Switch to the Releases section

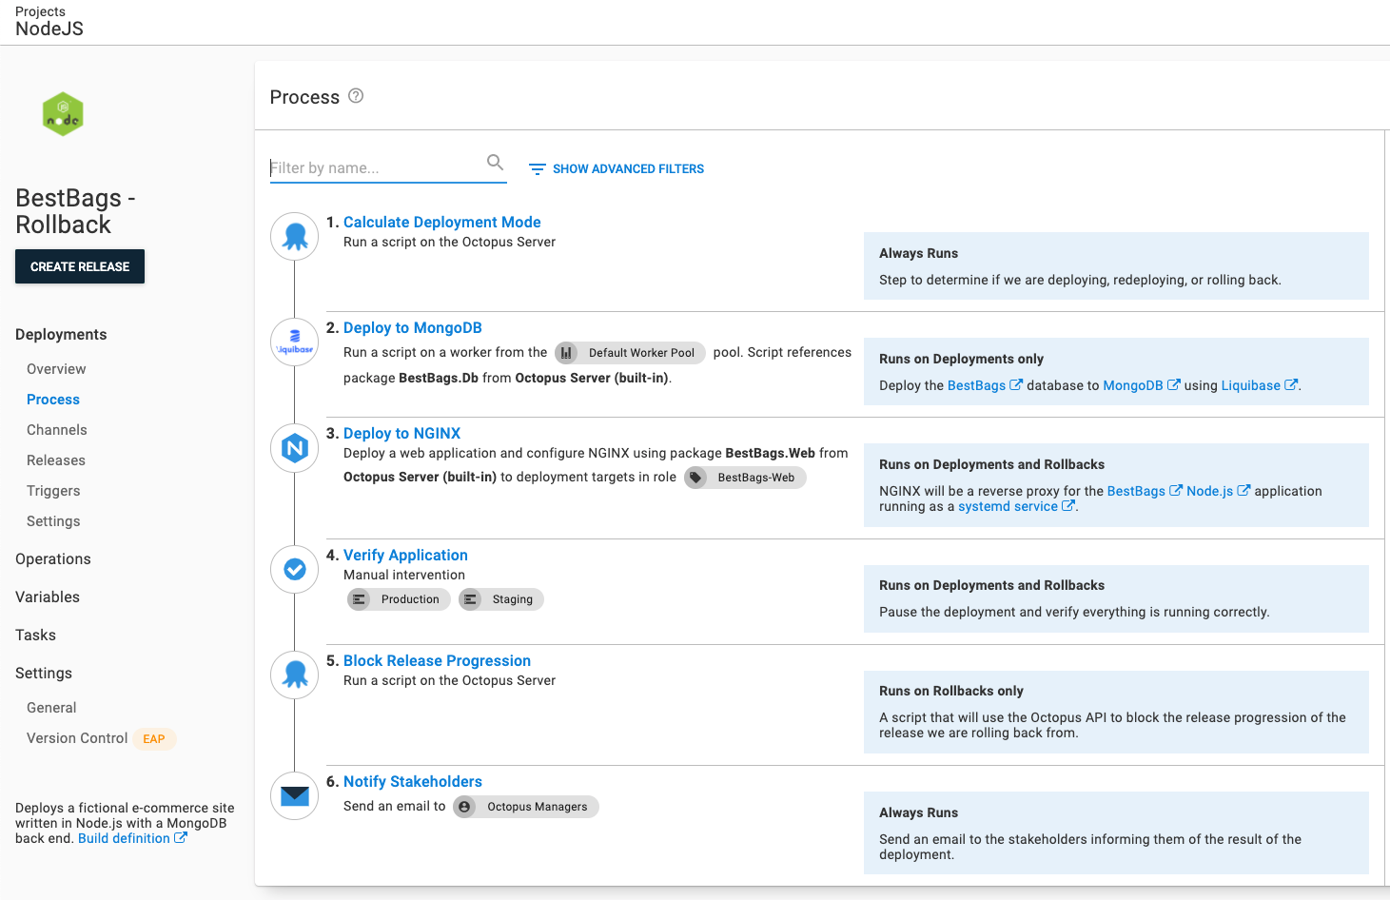(55, 460)
